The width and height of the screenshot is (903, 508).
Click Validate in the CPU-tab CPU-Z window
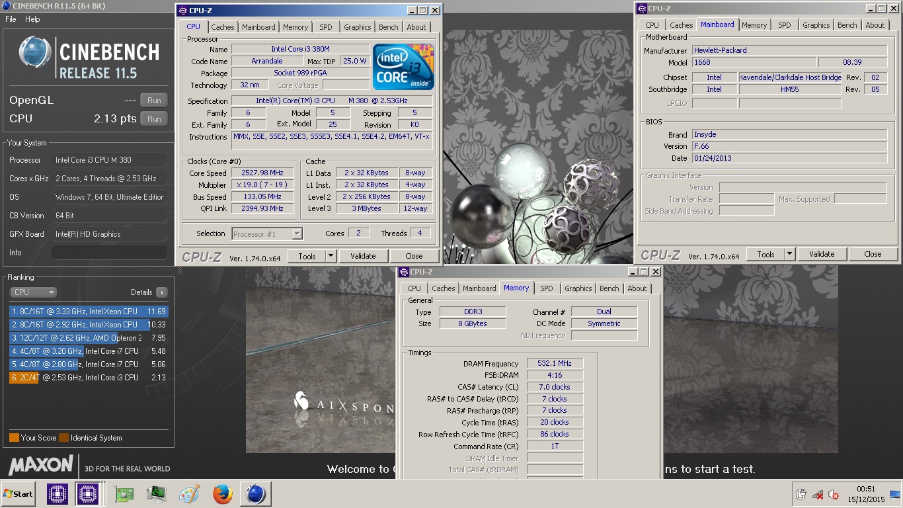[x=363, y=256]
